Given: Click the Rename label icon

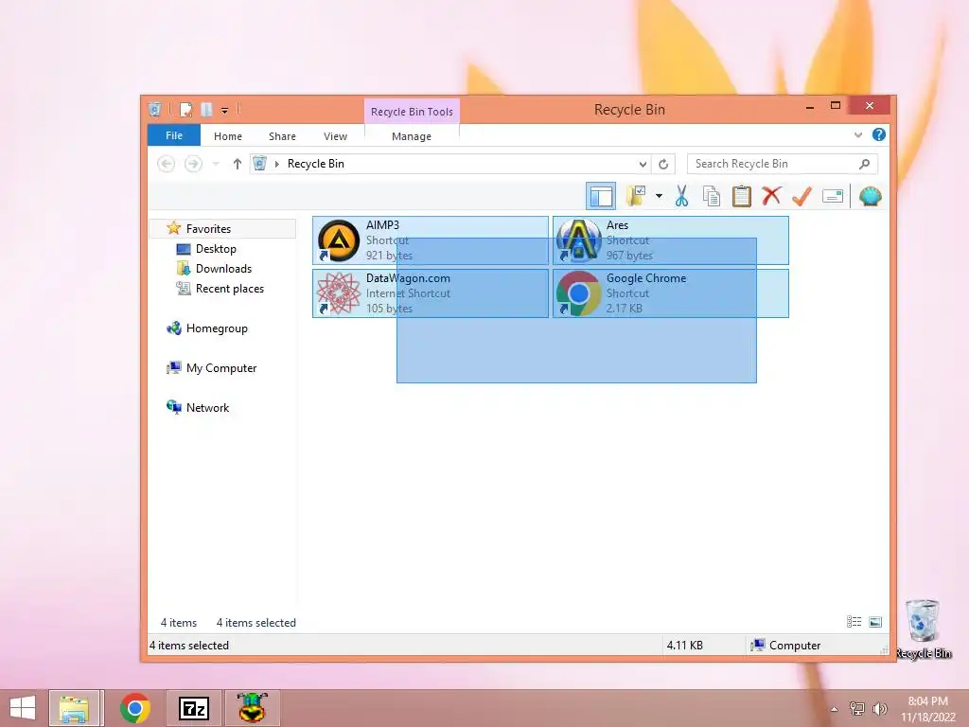Looking at the screenshot, I should [x=833, y=197].
